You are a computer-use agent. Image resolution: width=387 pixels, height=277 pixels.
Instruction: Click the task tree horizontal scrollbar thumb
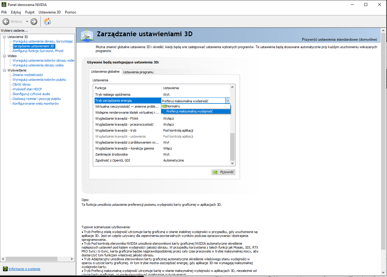tap(31, 259)
